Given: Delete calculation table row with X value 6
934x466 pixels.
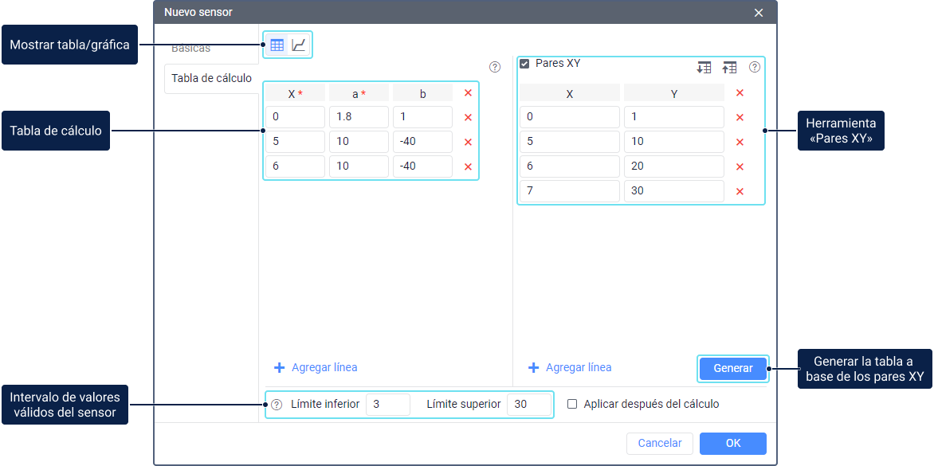Looking at the screenshot, I should (468, 166).
